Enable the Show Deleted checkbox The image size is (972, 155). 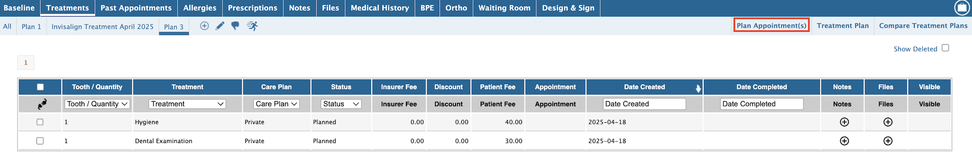(x=945, y=48)
